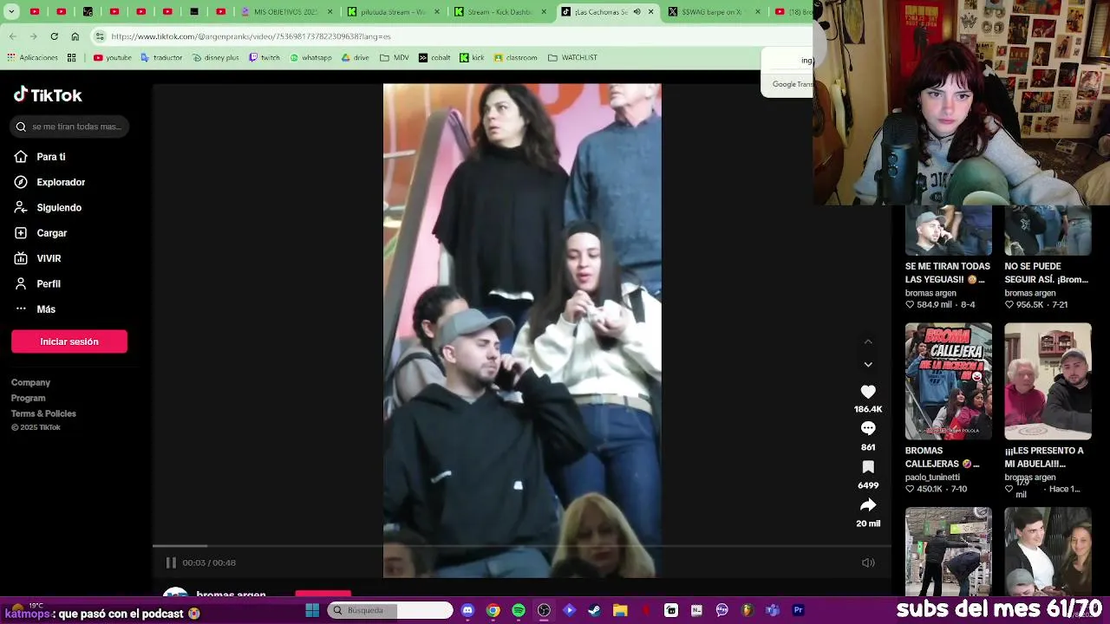Pause the video playback
The height and width of the screenshot is (624, 1110).
(x=171, y=562)
